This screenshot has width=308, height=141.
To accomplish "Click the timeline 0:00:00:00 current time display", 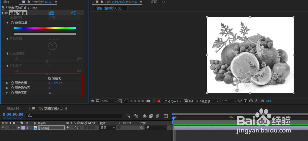I will (x=13, y=114).
